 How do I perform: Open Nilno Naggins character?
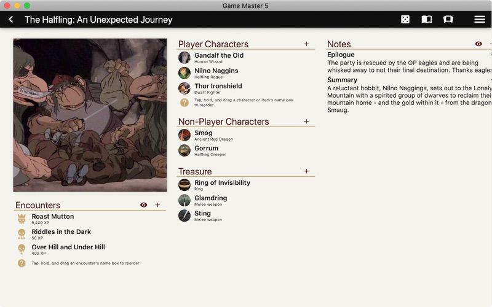216,71
